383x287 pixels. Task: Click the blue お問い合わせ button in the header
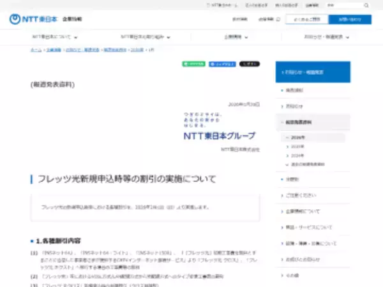(350, 20)
